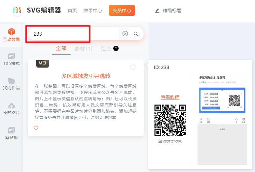This screenshot has width=255, height=172.
Task: Click the 作品标题 title field
Action: pyautogui.click(x=172, y=11)
